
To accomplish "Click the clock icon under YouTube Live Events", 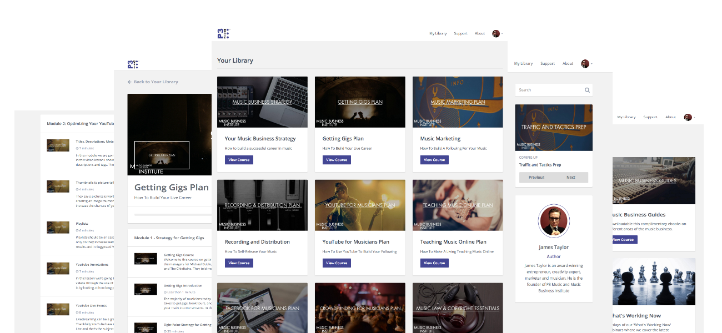I will tap(77, 312).
